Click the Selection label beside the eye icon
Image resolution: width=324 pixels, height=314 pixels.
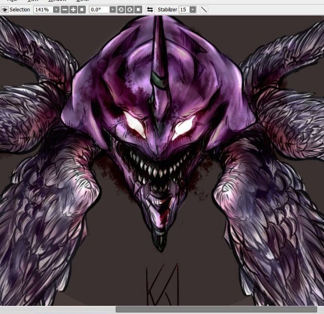click(20, 10)
